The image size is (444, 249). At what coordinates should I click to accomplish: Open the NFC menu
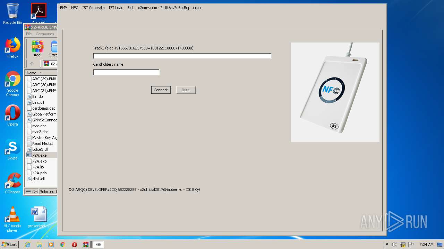(x=75, y=8)
